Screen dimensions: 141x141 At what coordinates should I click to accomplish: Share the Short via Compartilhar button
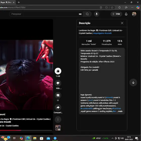pyautogui.click(x=58, y=108)
